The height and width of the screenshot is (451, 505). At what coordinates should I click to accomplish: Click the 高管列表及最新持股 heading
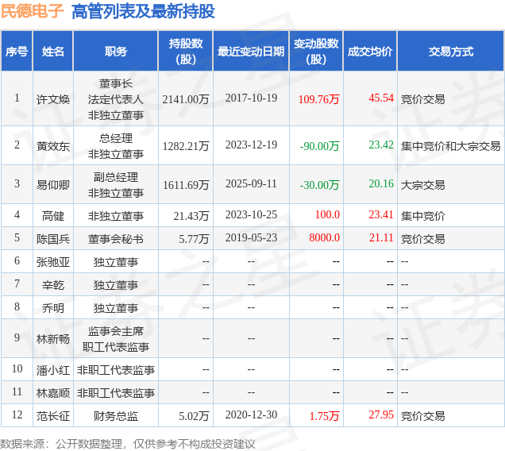pos(143,12)
